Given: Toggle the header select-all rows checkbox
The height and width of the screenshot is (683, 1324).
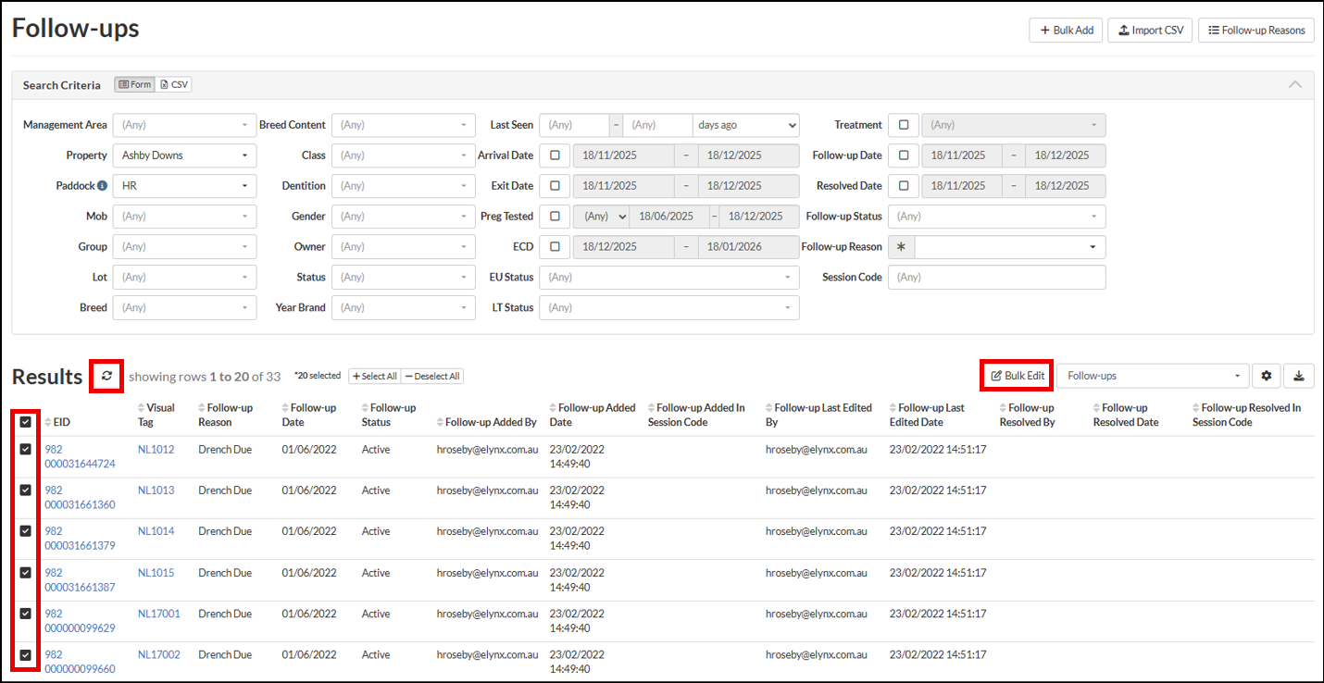Looking at the screenshot, I should pyautogui.click(x=26, y=422).
